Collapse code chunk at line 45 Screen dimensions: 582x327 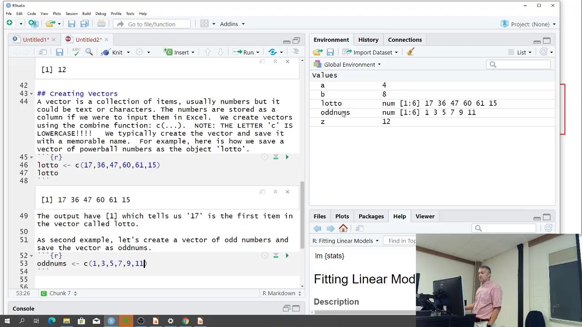(30, 157)
